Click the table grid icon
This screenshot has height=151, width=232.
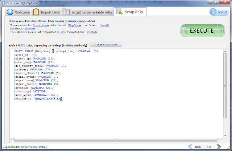point(66,12)
